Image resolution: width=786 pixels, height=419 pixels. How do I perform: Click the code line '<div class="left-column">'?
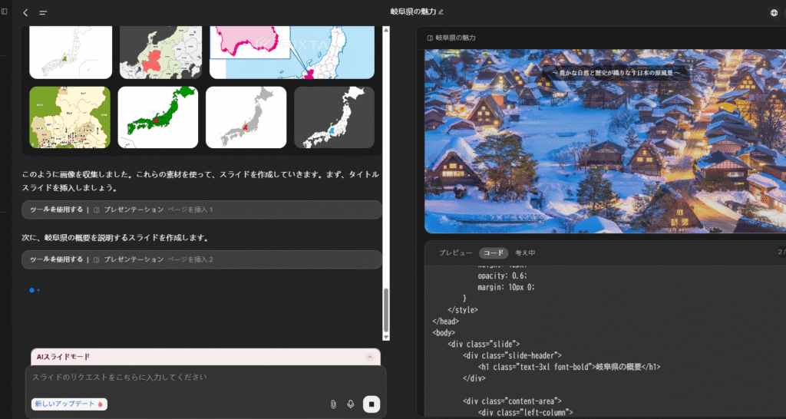pos(525,413)
